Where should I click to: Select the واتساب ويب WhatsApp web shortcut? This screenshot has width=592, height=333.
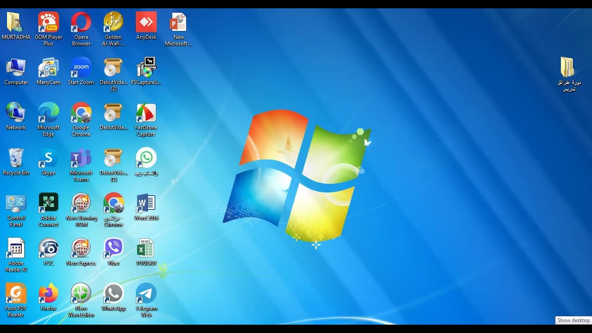146,158
